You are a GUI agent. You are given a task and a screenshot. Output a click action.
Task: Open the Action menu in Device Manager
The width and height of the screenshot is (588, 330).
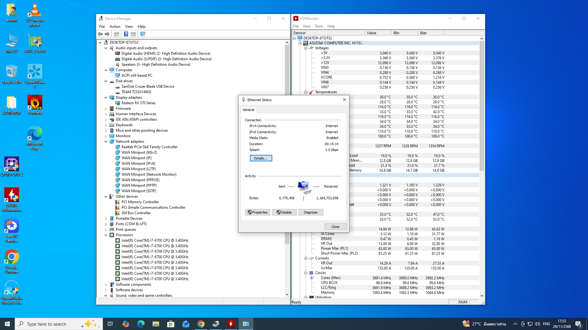pos(115,27)
